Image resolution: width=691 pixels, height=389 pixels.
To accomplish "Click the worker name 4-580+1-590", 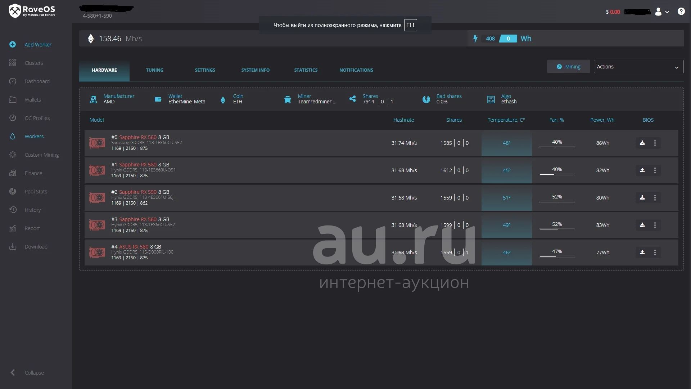I will [x=97, y=16].
